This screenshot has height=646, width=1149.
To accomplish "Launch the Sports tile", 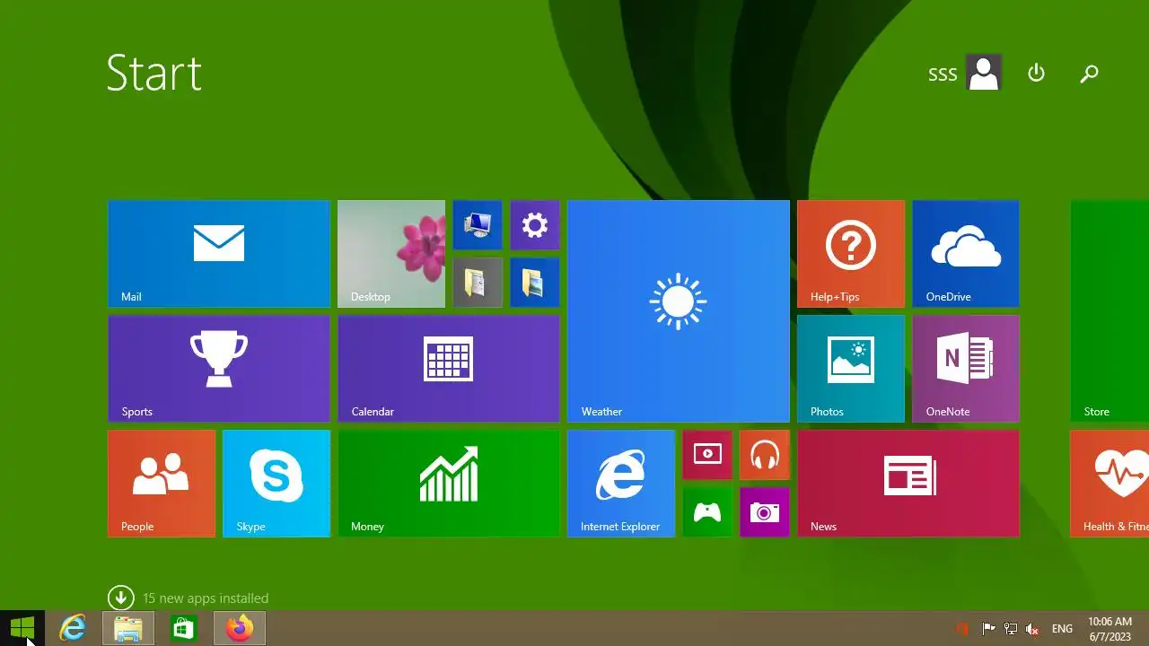I will click(x=219, y=369).
